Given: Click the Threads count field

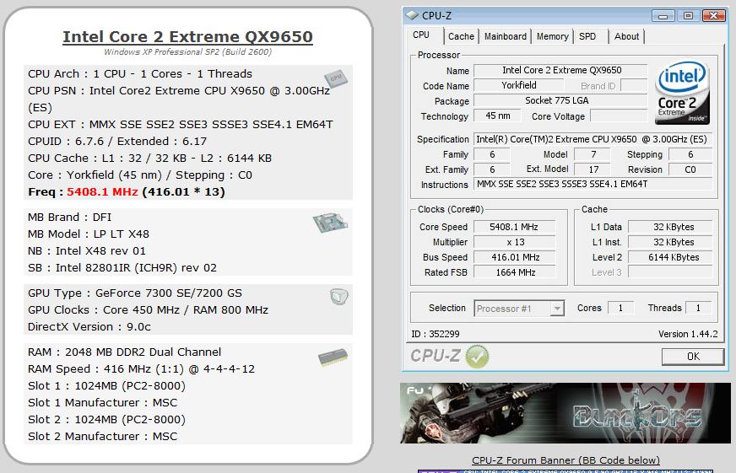Looking at the screenshot, I should coord(698,308).
